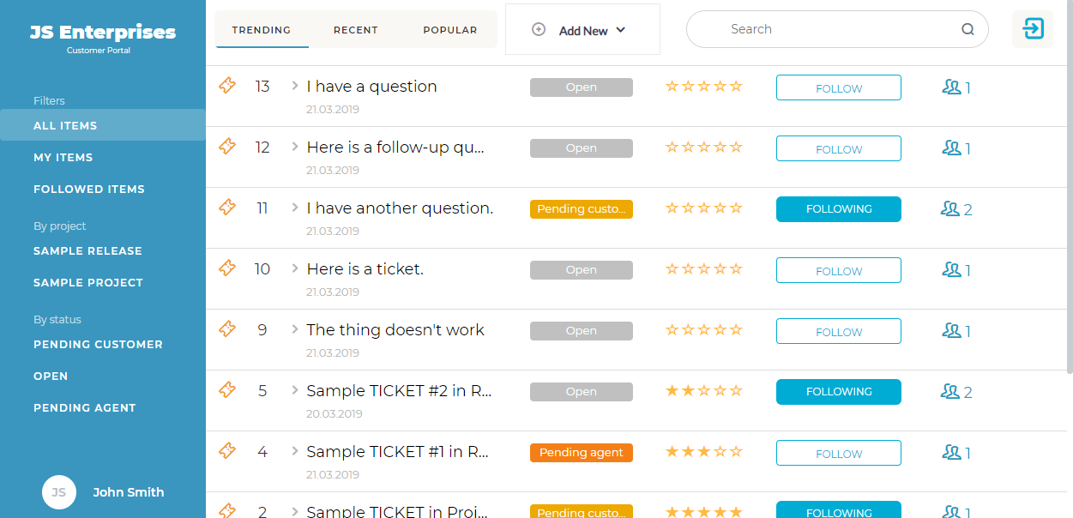Switch to the Trending tab

262,30
